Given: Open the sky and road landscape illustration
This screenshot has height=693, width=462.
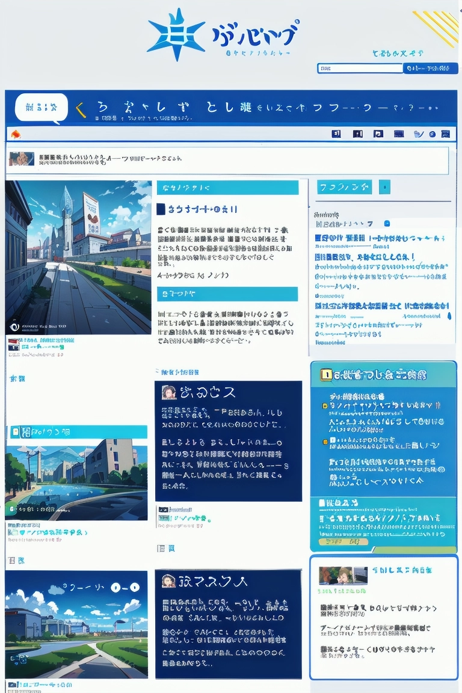Looking at the screenshot, I should pyautogui.click(x=76, y=624).
